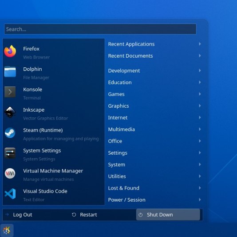
Task: Click the Log Out label
Action: point(23,215)
